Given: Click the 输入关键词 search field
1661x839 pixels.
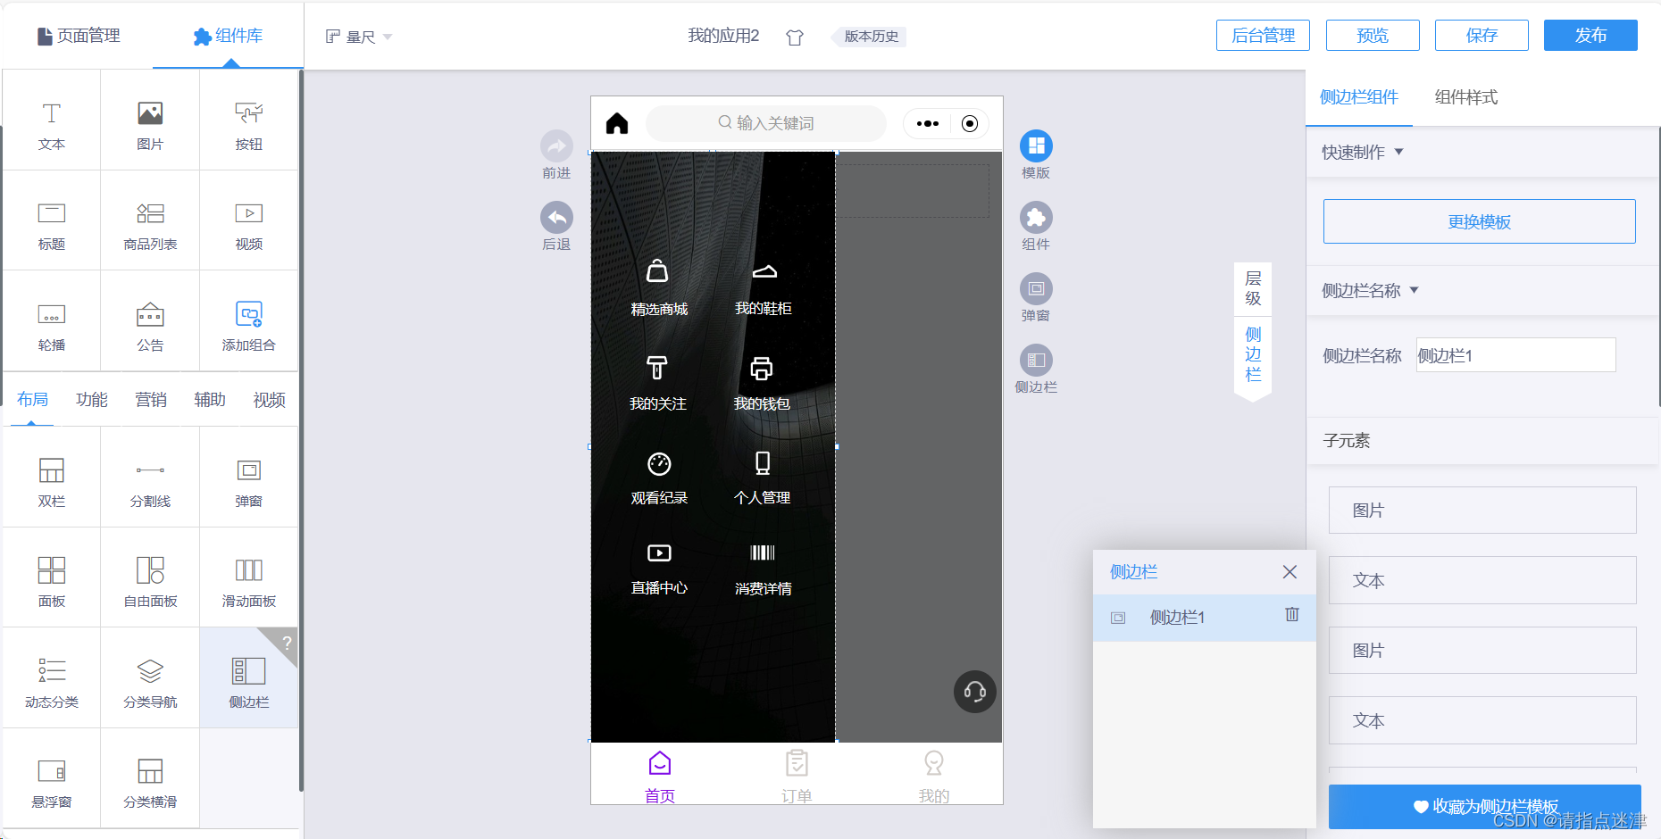Looking at the screenshot, I should tap(766, 123).
